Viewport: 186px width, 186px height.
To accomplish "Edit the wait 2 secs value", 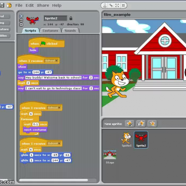I will tap(28, 83).
